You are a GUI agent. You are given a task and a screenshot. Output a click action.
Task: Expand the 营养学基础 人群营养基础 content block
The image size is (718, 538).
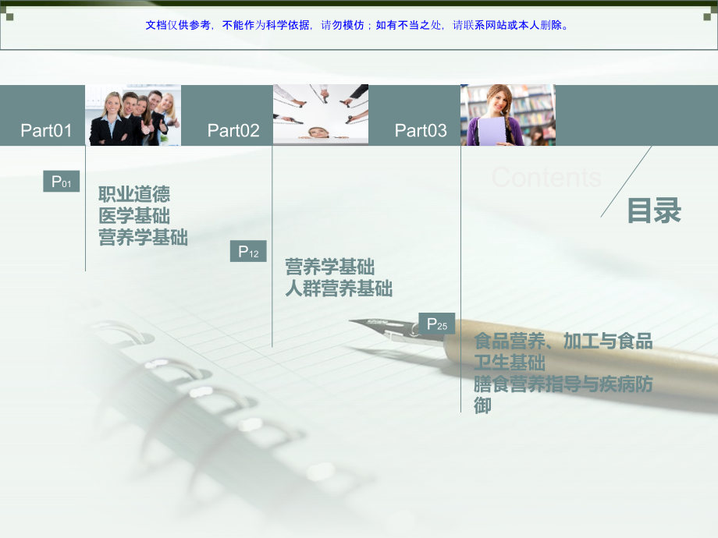click(338, 277)
